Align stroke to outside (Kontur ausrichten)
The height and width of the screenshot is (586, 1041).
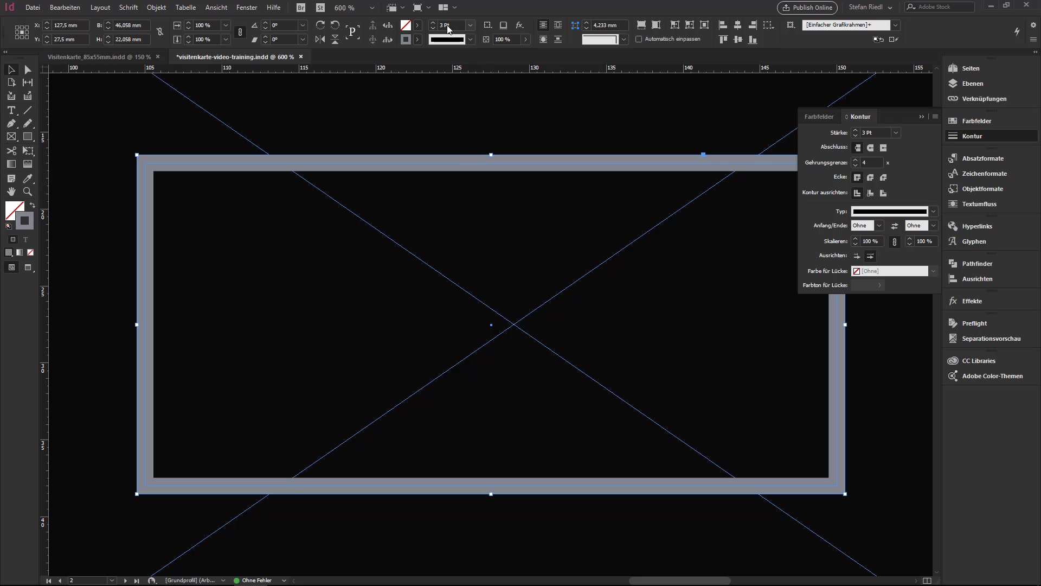click(883, 193)
